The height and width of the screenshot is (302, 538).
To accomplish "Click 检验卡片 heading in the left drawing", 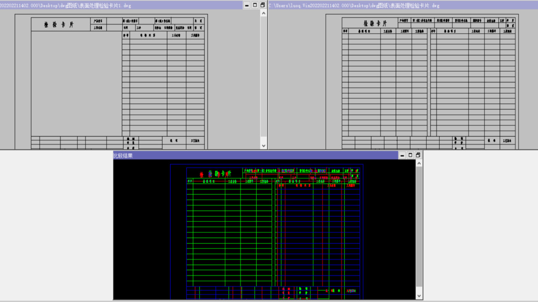I will [59, 25].
